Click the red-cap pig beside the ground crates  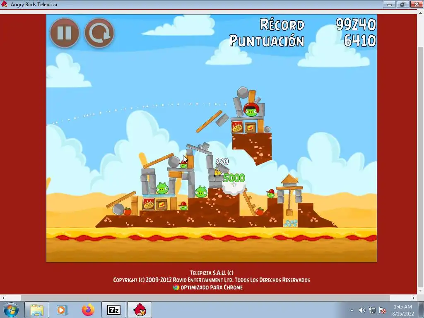(x=183, y=206)
